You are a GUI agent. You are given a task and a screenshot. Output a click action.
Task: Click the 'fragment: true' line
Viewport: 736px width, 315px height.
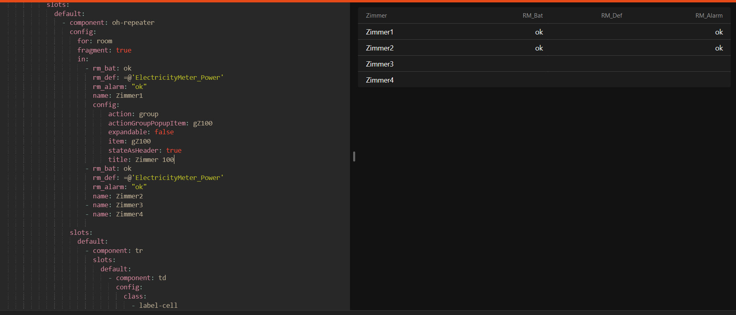tap(104, 50)
